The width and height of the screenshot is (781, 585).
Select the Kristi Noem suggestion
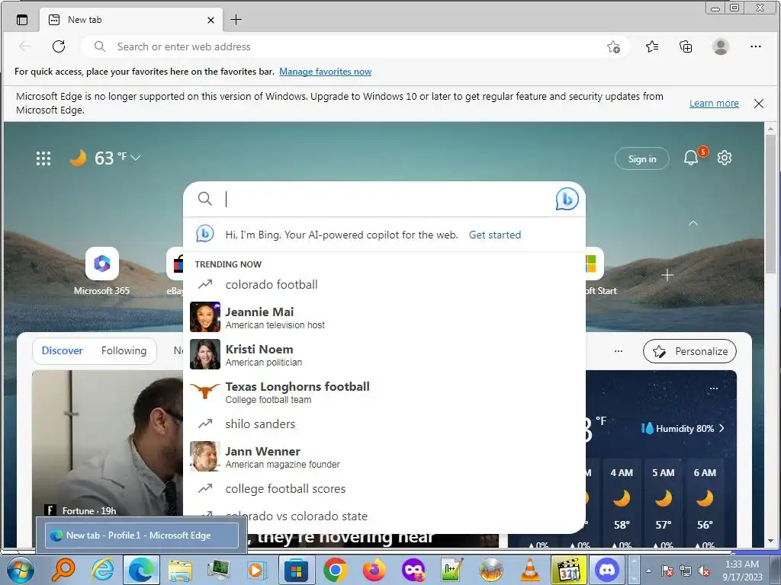(x=384, y=354)
